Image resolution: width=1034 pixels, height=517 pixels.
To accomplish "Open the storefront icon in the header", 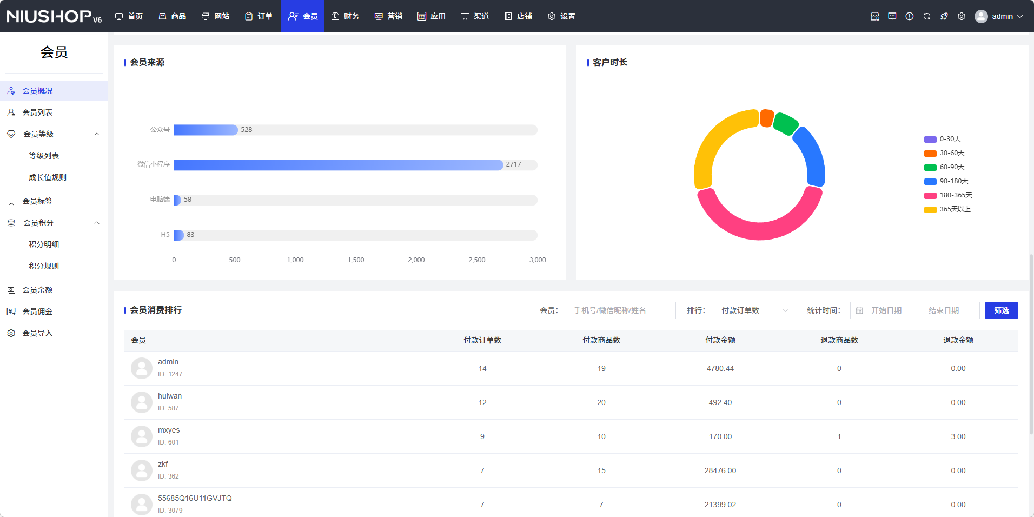I will 874,16.
